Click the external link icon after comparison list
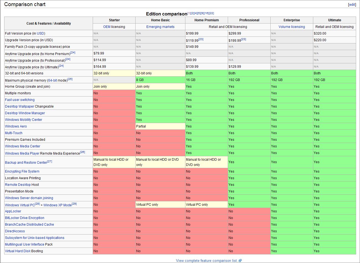The image size is (360, 263). point(240,261)
